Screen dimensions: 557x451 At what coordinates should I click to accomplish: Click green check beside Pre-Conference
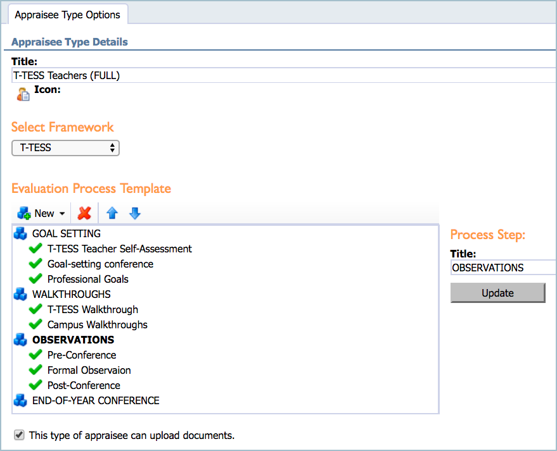click(x=35, y=355)
